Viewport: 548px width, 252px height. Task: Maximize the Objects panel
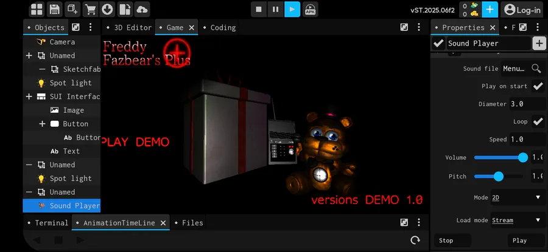[76, 27]
